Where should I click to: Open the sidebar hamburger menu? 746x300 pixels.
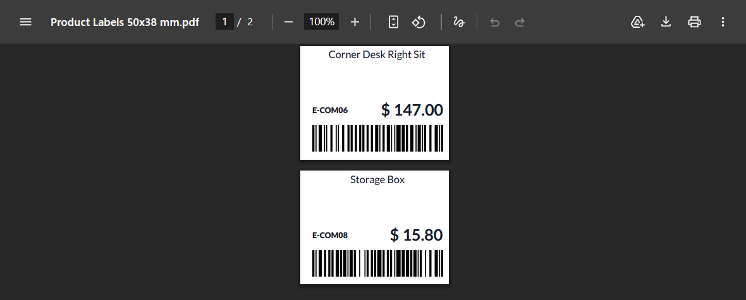pos(25,22)
